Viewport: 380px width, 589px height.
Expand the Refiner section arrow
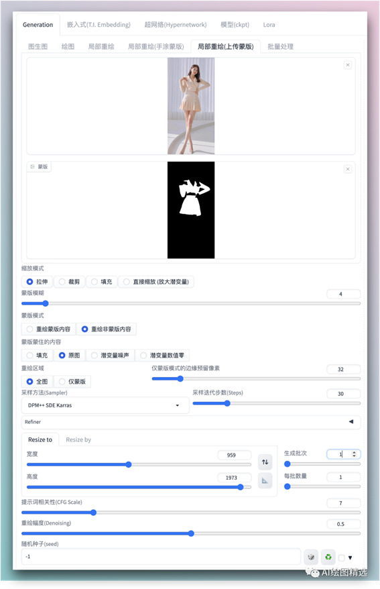pyautogui.click(x=351, y=422)
